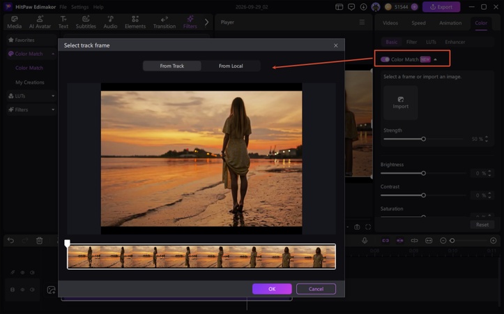Open the Settings menu
Viewport: 504px width, 314px height.
[x=79, y=7]
